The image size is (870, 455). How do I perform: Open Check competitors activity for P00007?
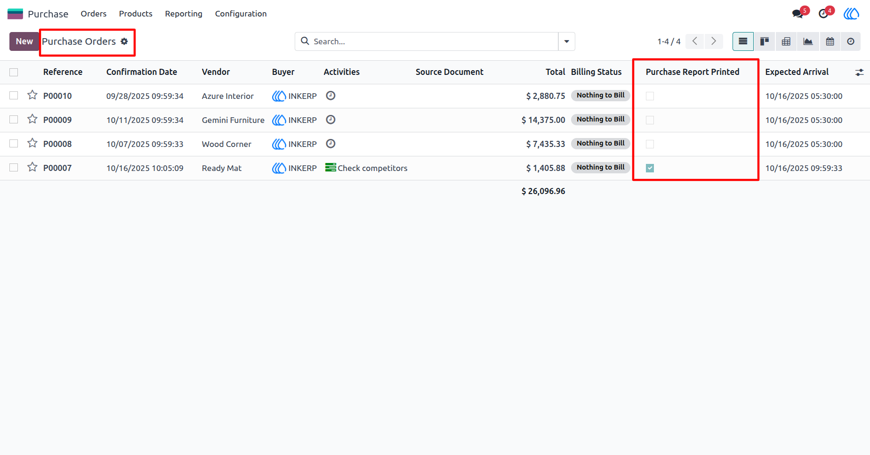(366, 168)
